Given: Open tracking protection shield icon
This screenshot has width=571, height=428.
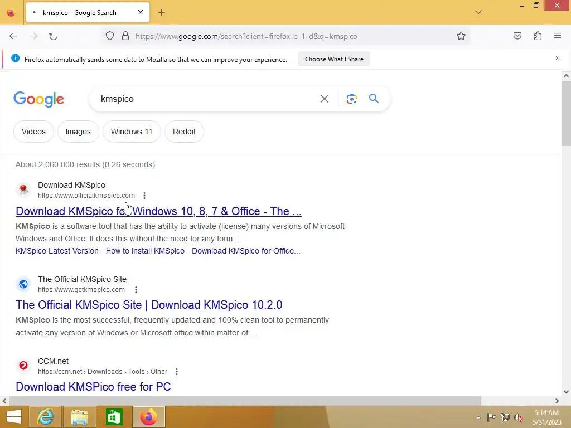Looking at the screenshot, I should (x=110, y=36).
